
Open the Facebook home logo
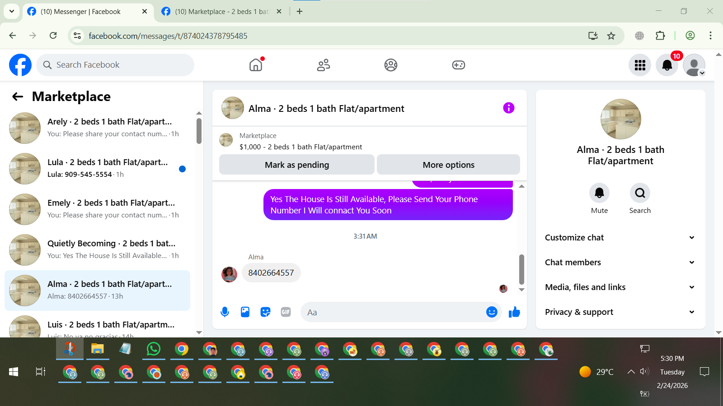[x=20, y=65]
